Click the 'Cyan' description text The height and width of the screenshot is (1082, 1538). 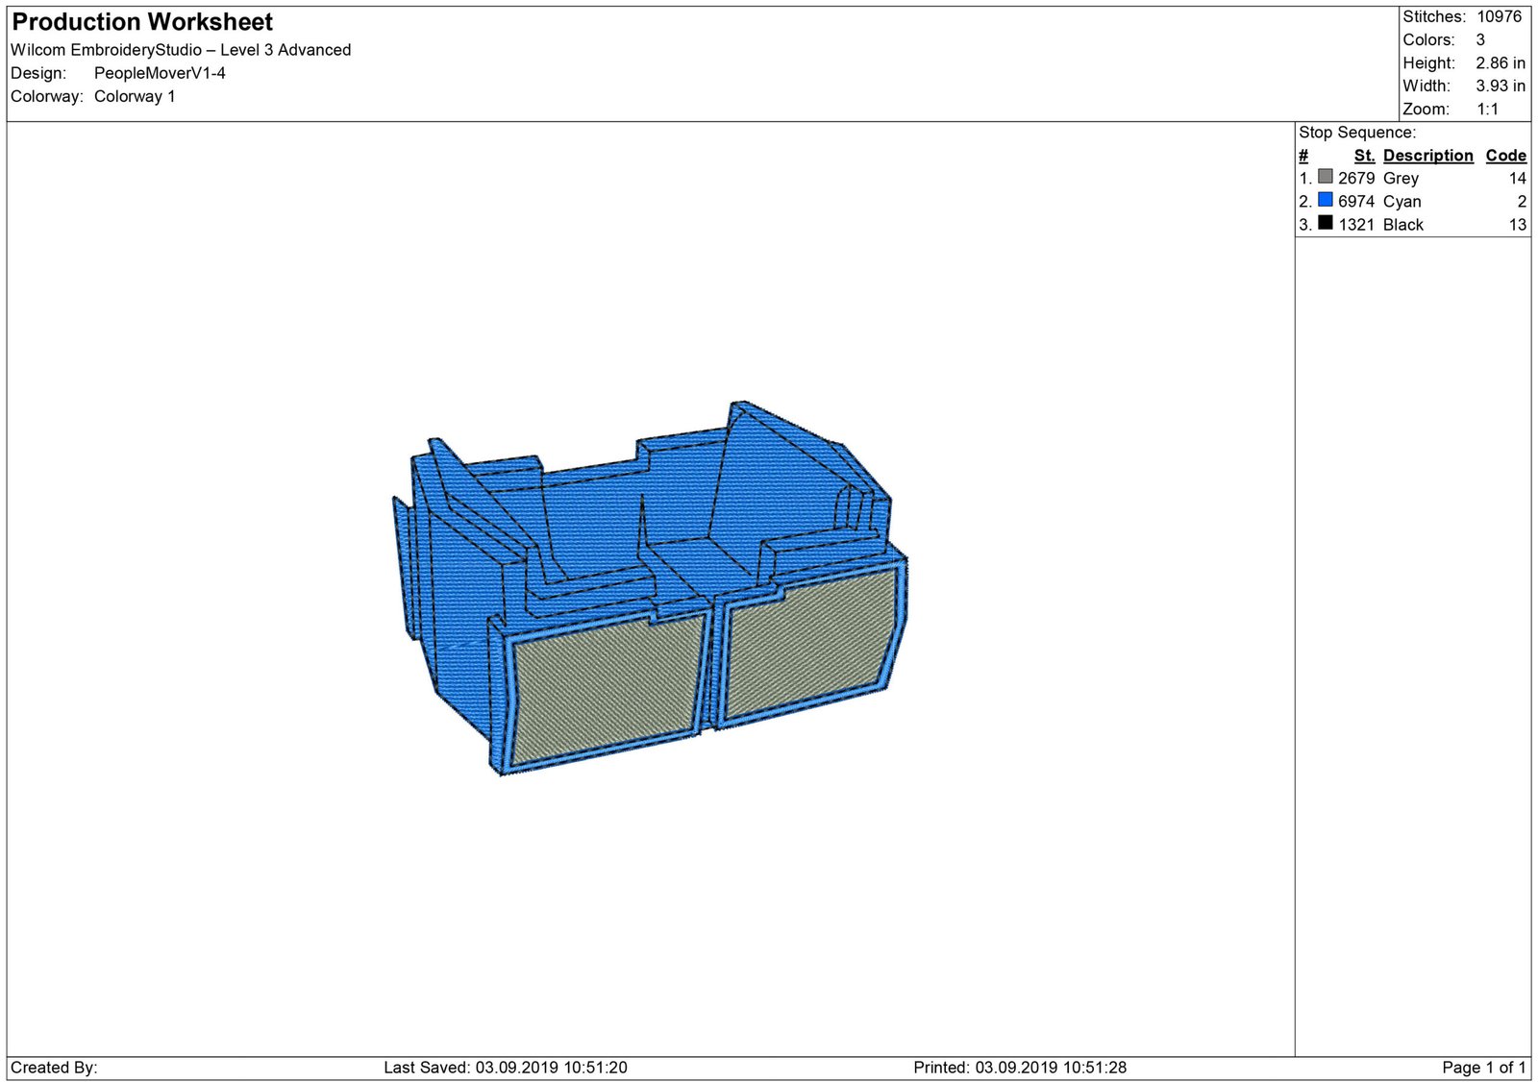pyautogui.click(x=1402, y=202)
